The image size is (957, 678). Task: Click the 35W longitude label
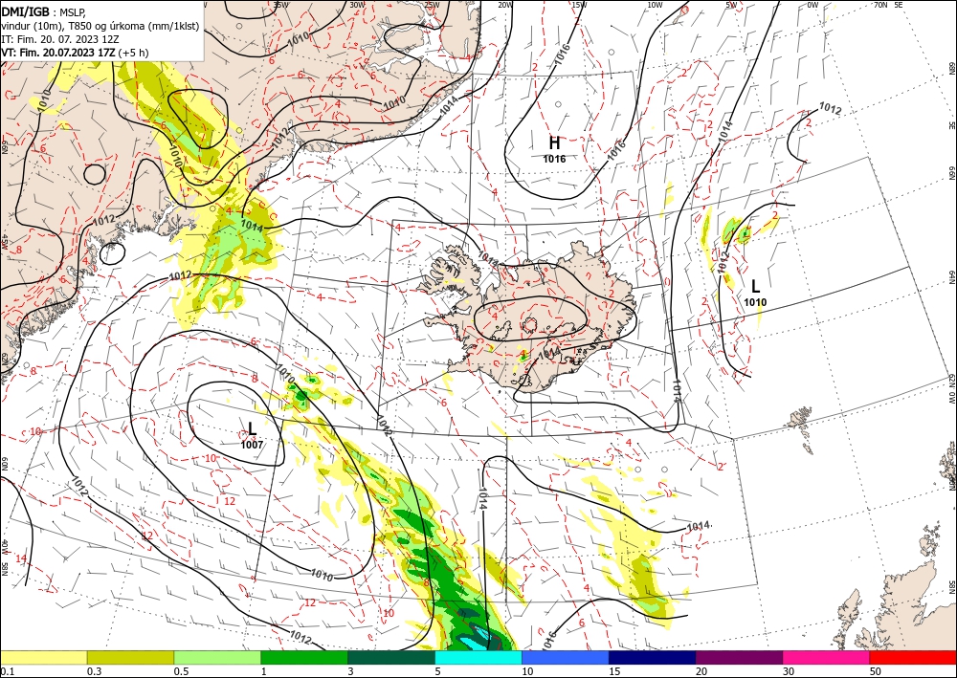click(280, 5)
